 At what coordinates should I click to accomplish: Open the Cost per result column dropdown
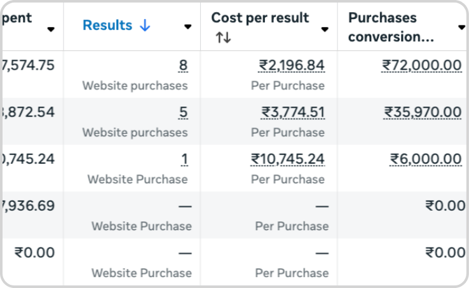(325, 29)
